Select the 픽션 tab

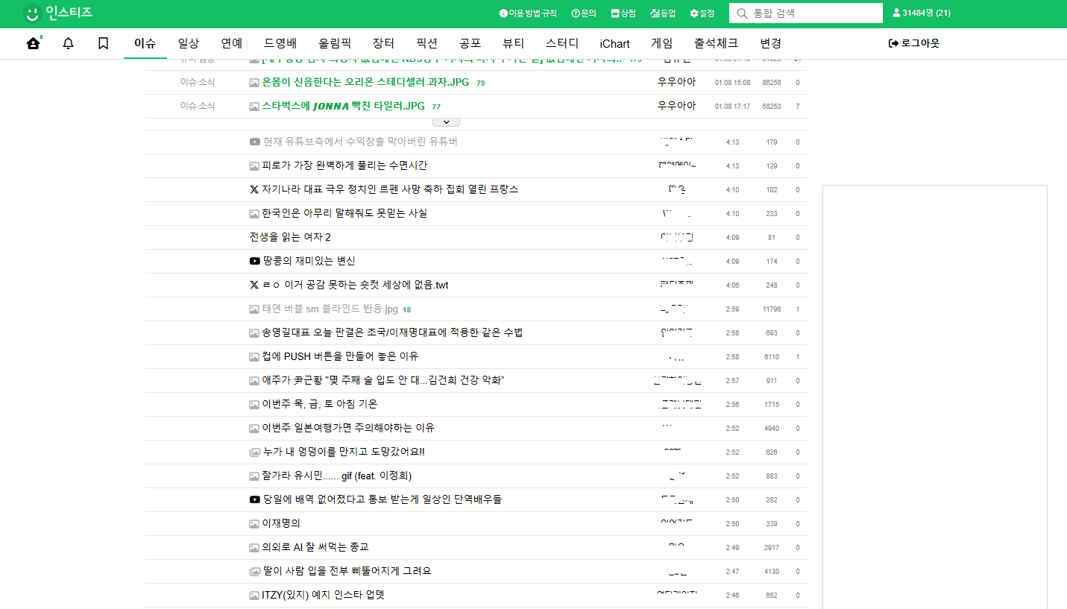[427, 43]
